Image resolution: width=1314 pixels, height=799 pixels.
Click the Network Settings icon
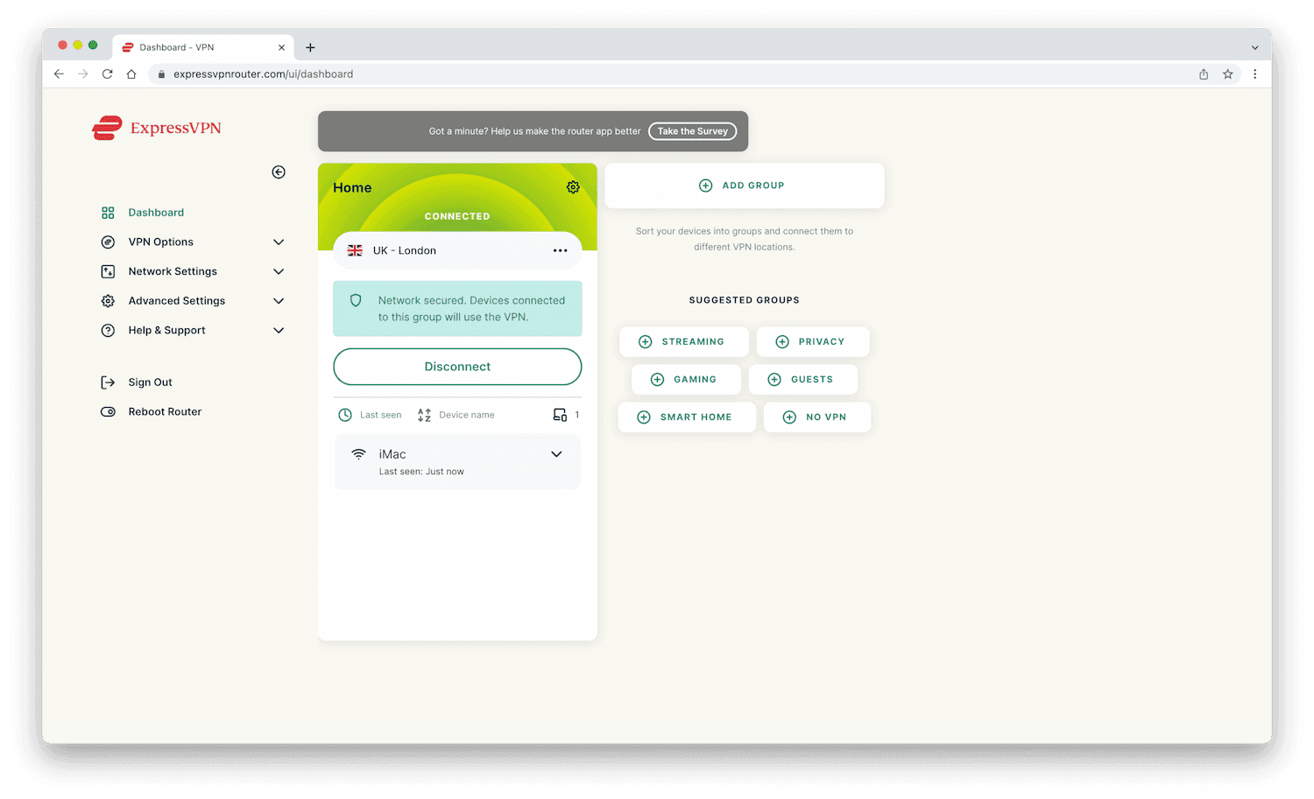click(x=108, y=271)
